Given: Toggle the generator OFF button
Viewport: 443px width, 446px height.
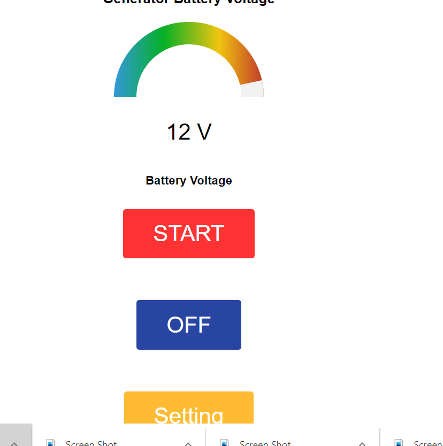Looking at the screenshot, I should [188, 325].
